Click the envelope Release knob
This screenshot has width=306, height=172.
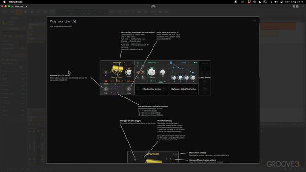click(x=193, y=78)
